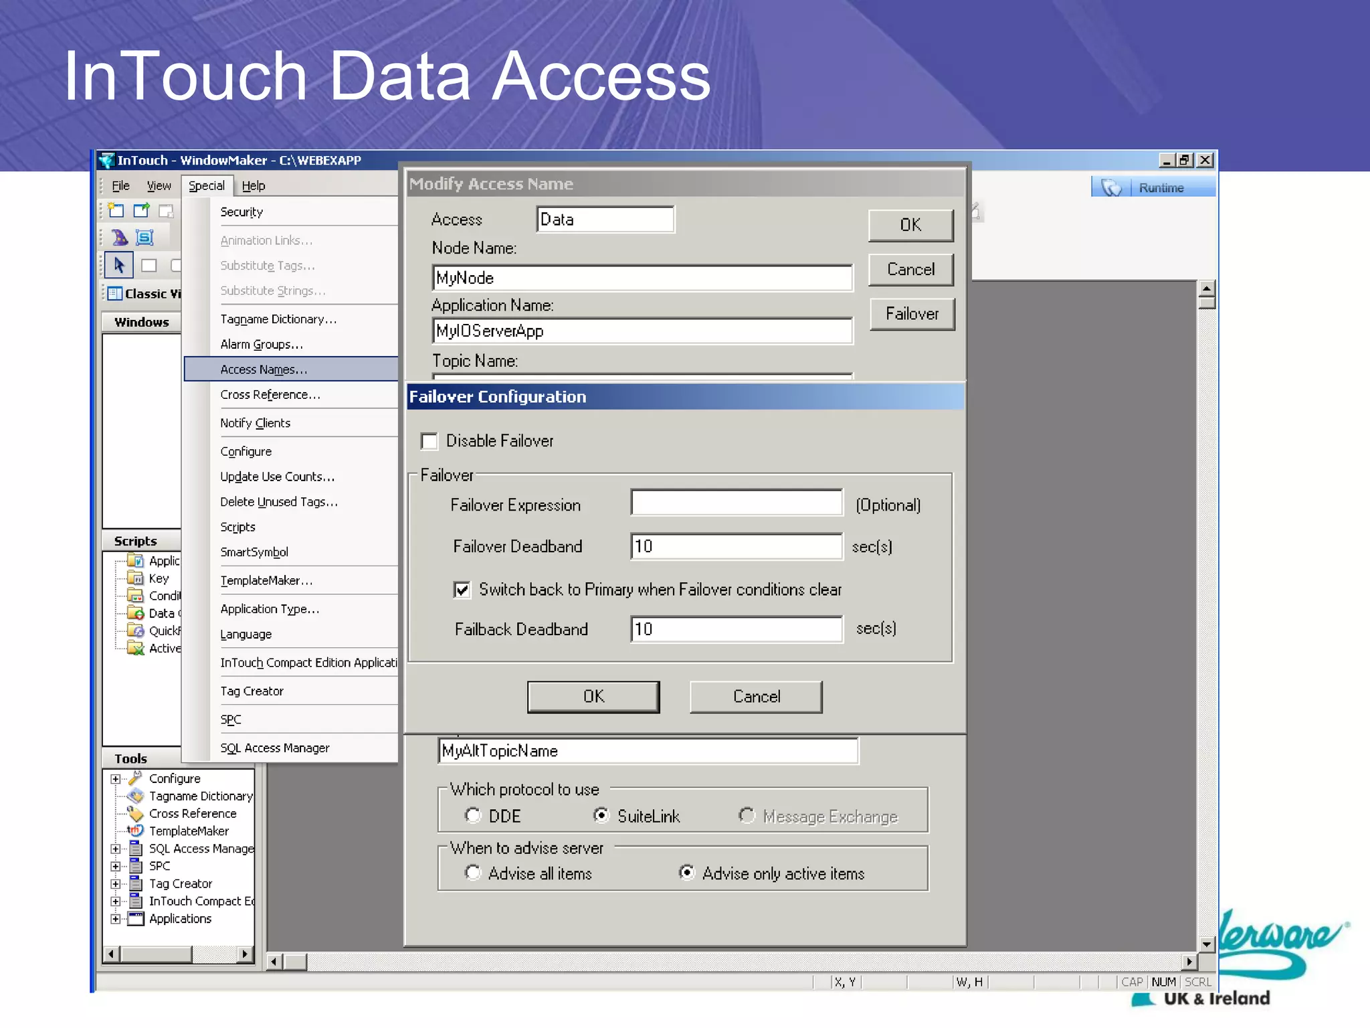Expand the SQL Access Manager tree node
The height and width of the screenshot is (1028, 1370).
[x=115, y=849]
